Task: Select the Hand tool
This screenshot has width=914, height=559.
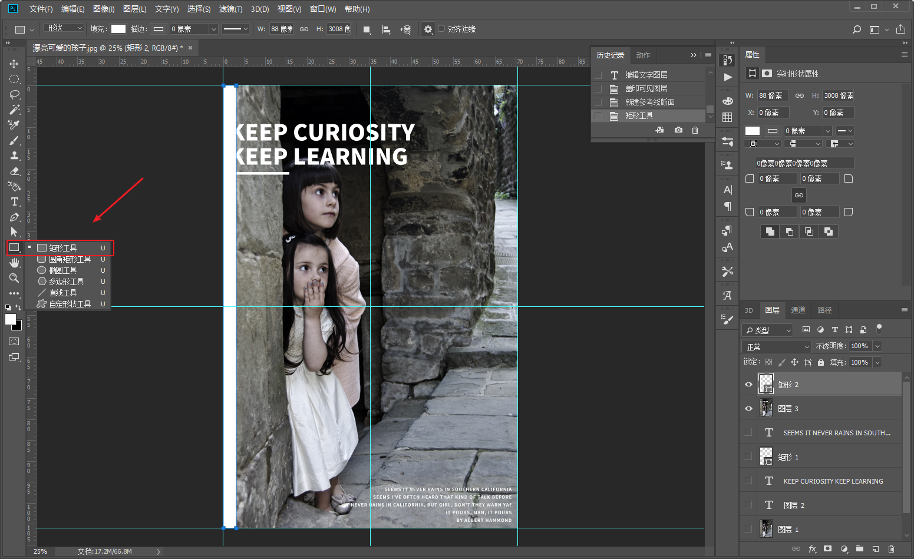Action: tap(14, 263)
